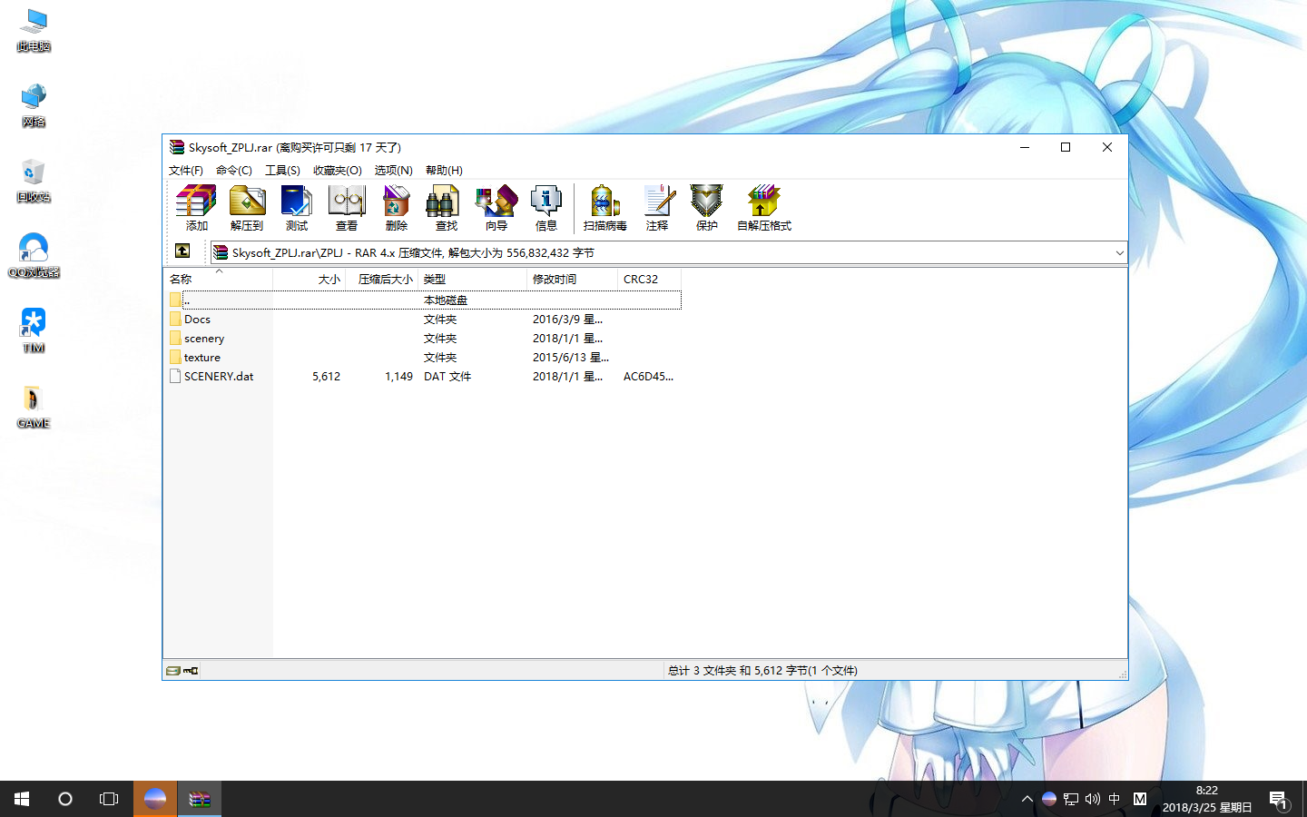Click the 添加 (Add) toolbar icon

coord(196,208)
